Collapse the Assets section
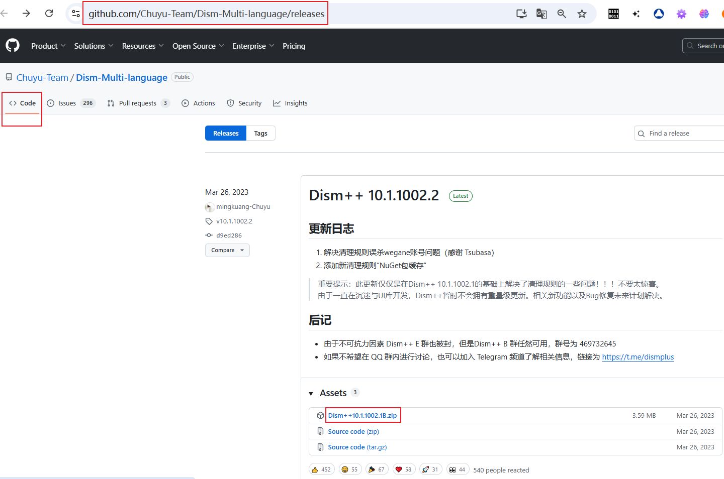This screenshot has width=724, height=479. [311, 393]
